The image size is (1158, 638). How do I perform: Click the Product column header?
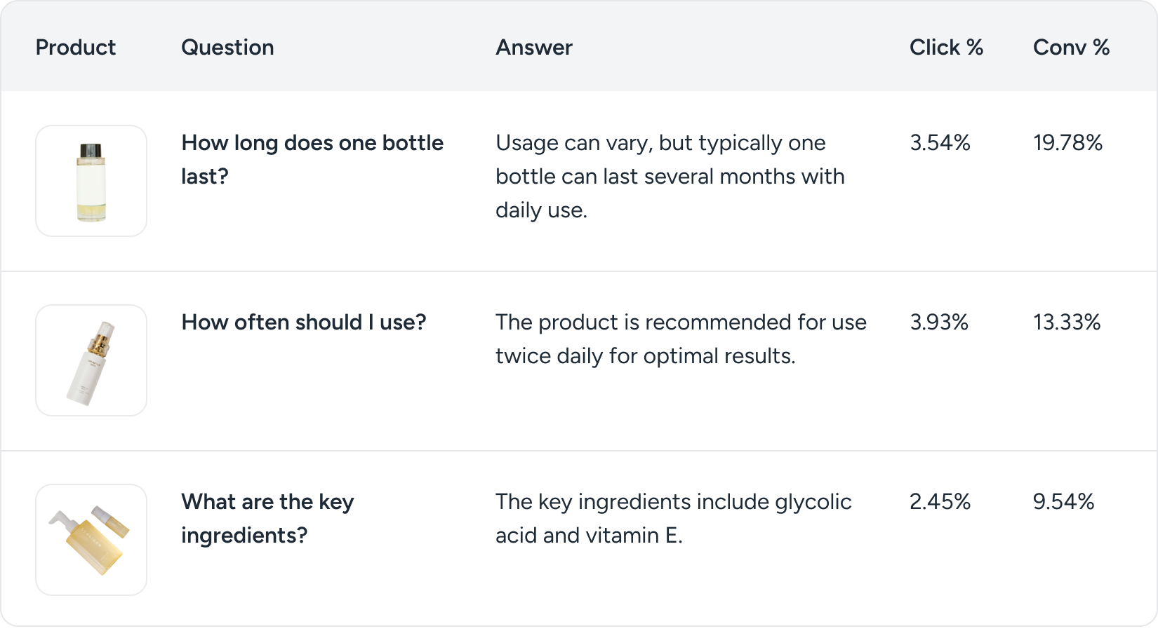(x=75, y=47)
